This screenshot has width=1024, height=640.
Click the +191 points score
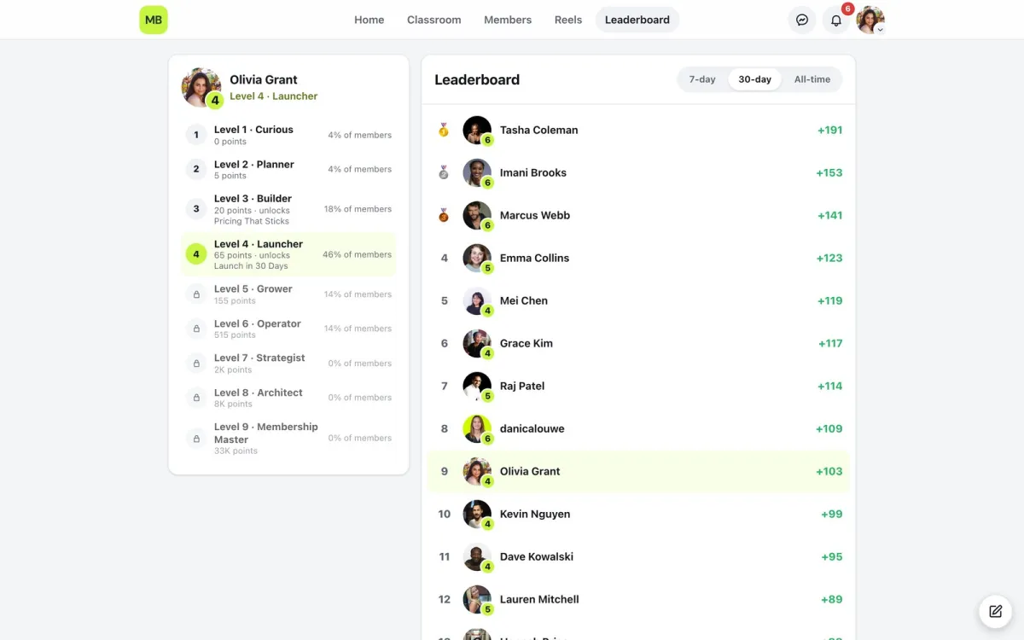coord(829,130)
